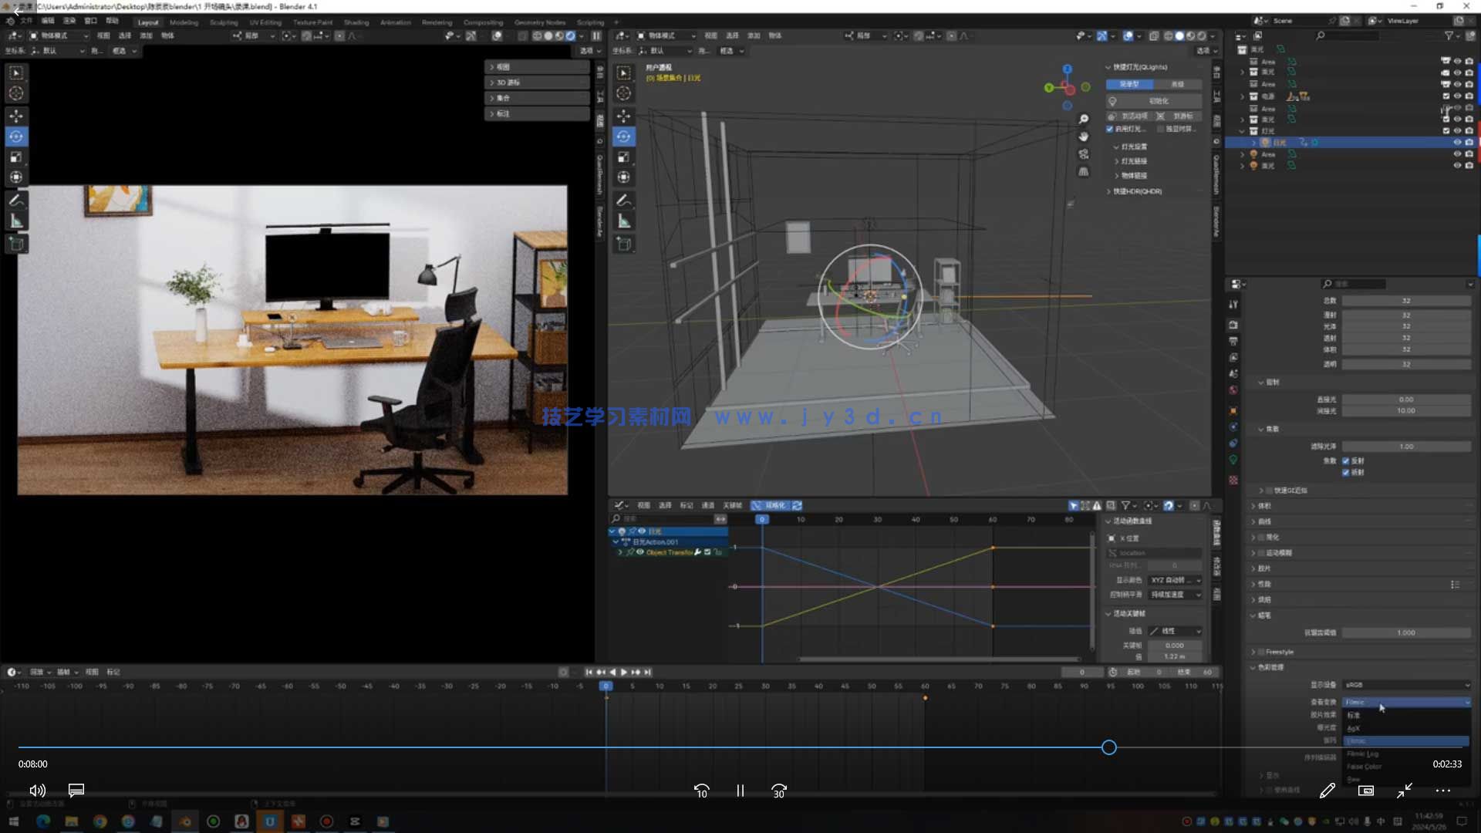The image size is (1481, 833).
Task: Select the Rotate tool in right viewport
Action: click(623, 137)
